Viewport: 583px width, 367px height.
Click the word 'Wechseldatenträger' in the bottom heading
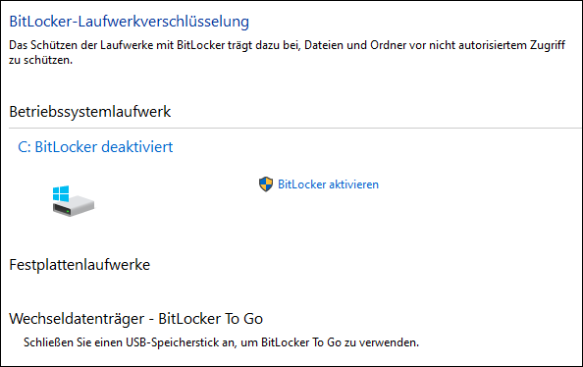(77, 319)
